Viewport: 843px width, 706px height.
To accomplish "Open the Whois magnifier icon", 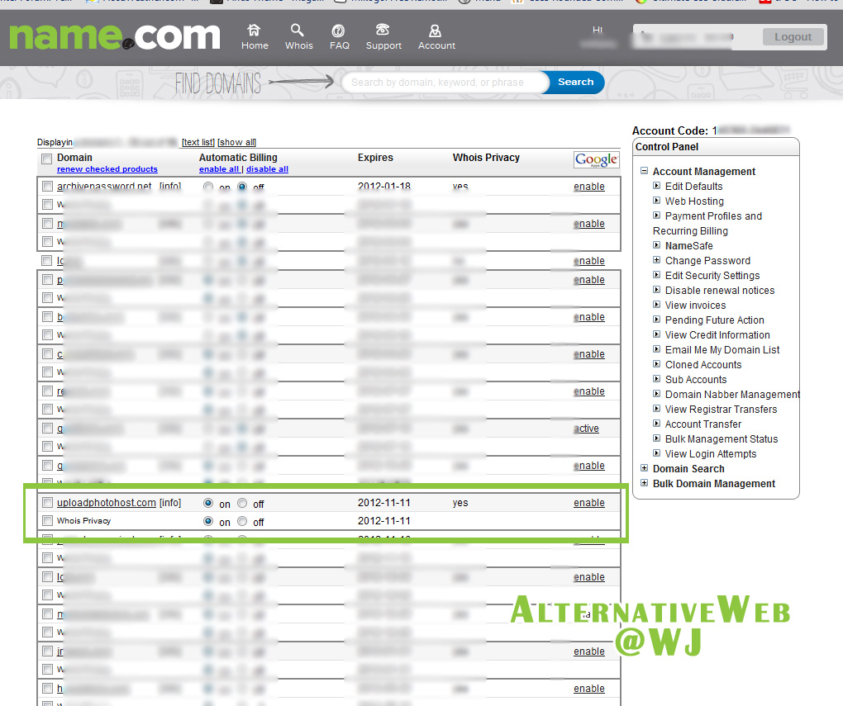I will tap(298, 31).
